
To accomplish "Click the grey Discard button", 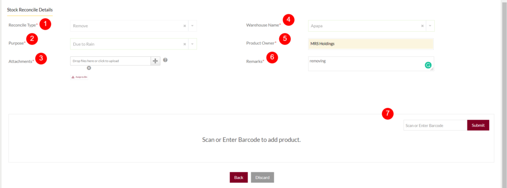I will pos(262,177).
